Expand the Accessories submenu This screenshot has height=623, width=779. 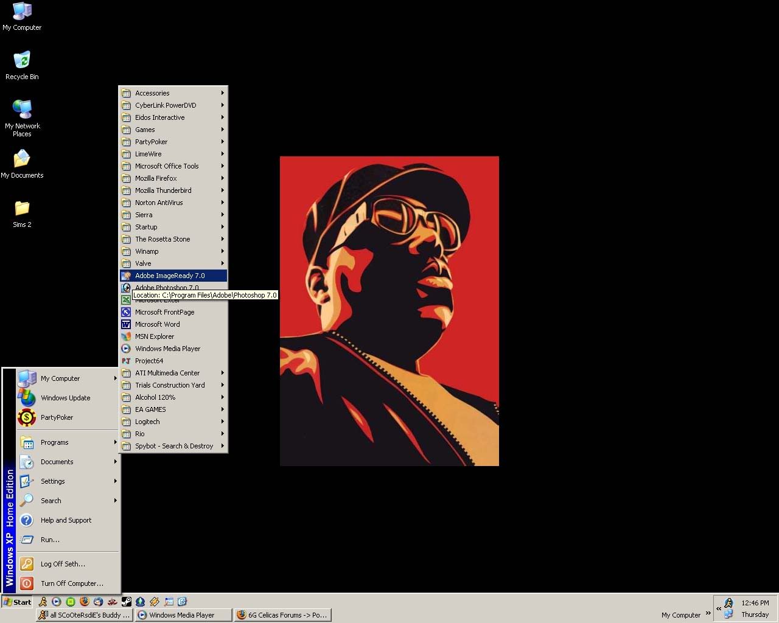173,93
